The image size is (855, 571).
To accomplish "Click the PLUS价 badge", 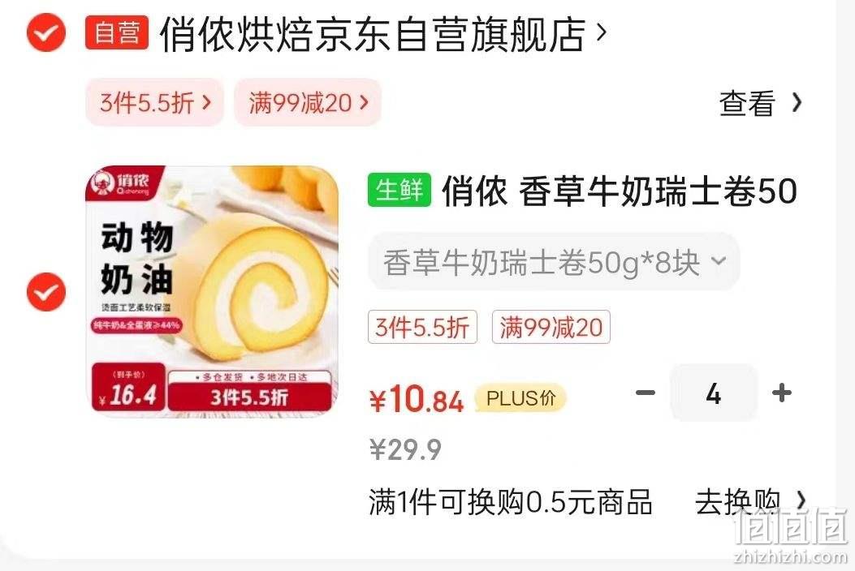I will 520,397.
